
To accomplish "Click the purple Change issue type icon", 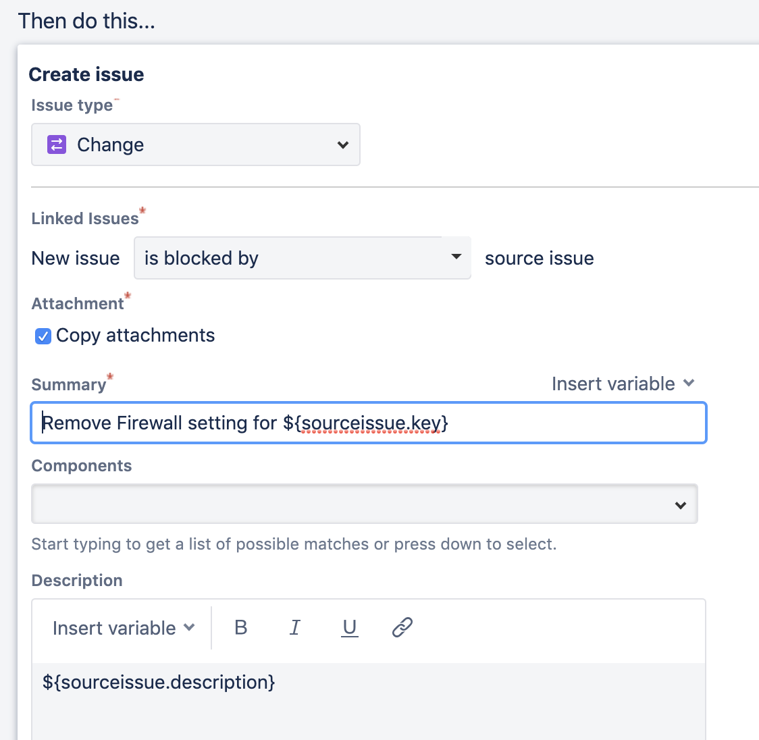I will pos(57,144).
